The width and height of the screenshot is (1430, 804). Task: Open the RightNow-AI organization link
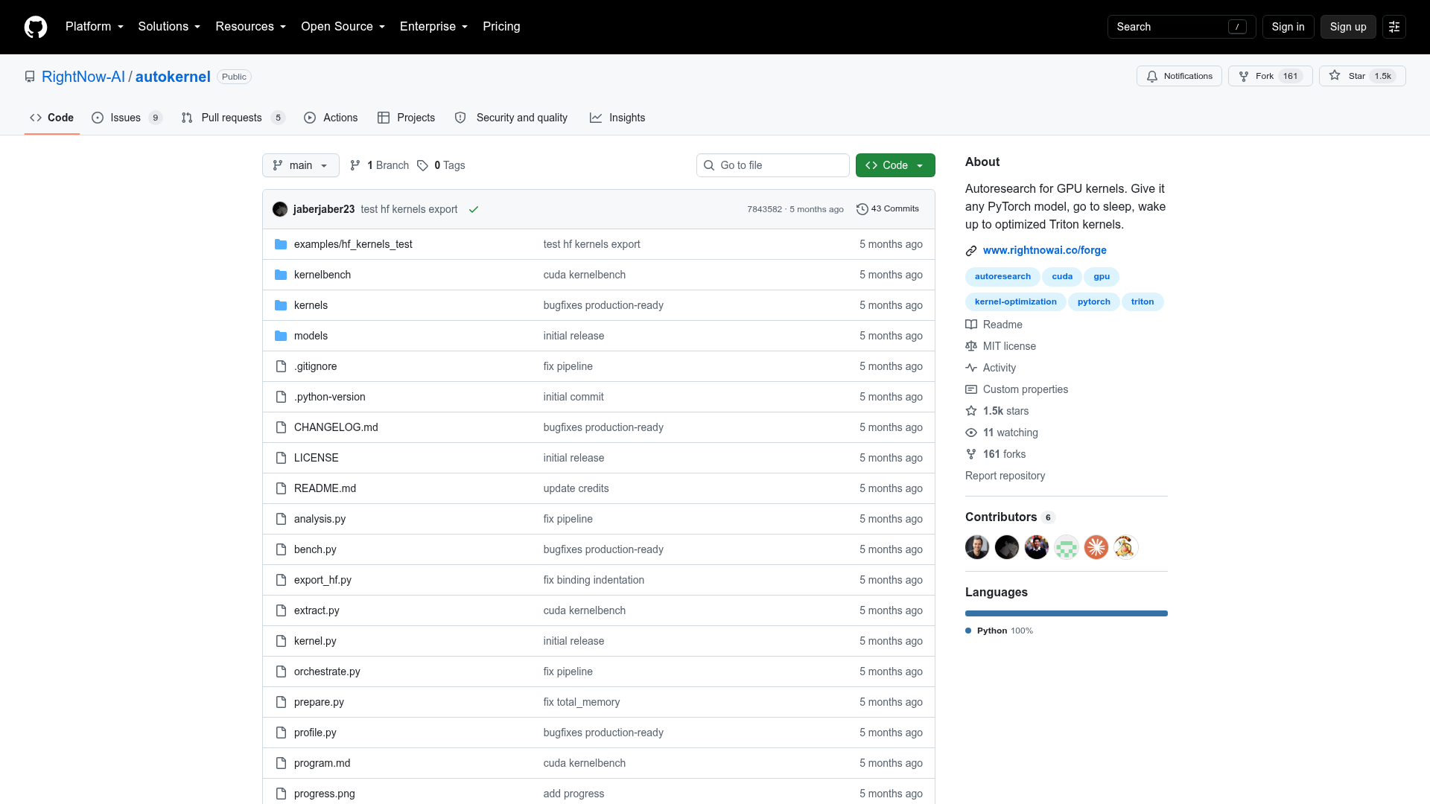click(x=83, y=77)
